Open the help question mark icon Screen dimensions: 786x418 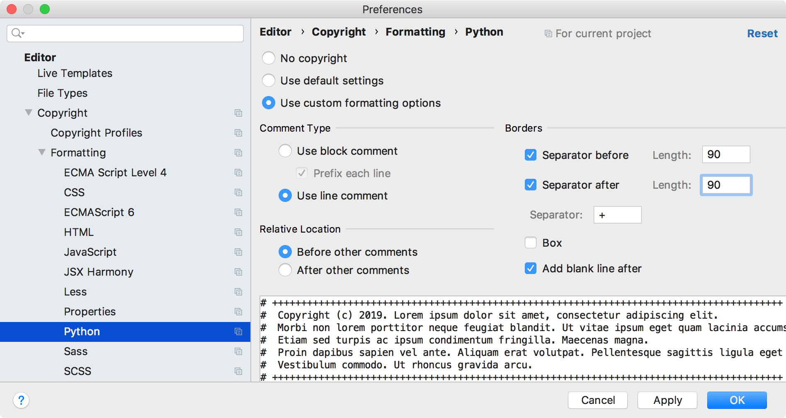point(21,400)
